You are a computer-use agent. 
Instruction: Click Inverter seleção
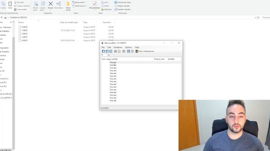coord(122,9)
